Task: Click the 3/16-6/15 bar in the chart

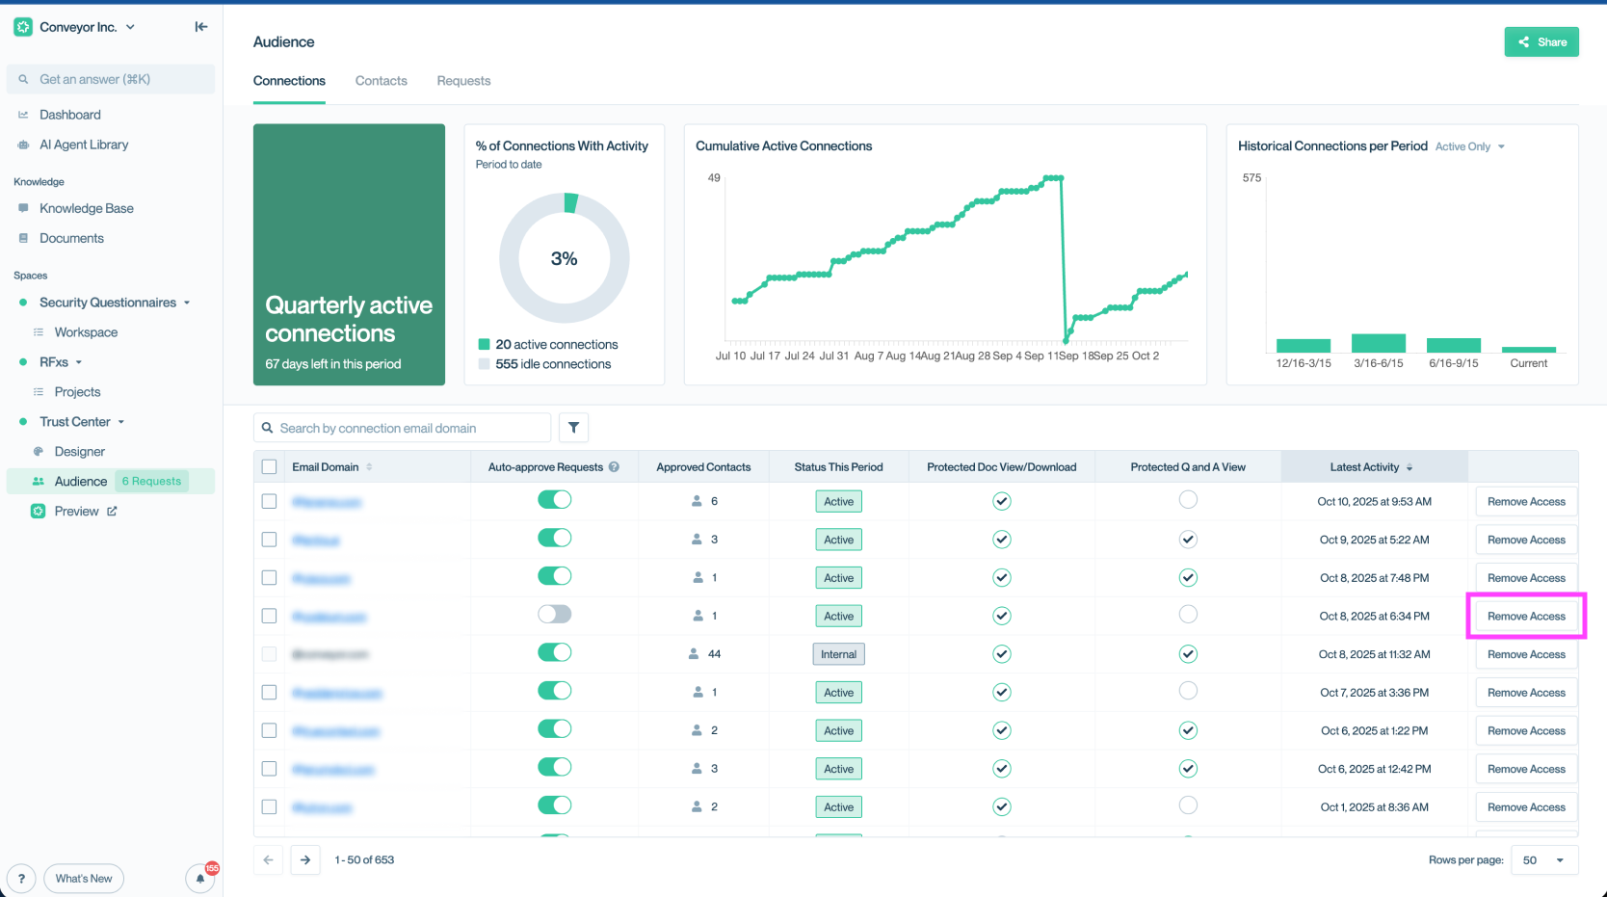Action: [1378, 343]
